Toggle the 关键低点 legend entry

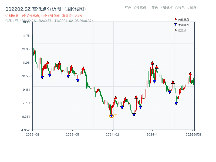pos(183,25)
